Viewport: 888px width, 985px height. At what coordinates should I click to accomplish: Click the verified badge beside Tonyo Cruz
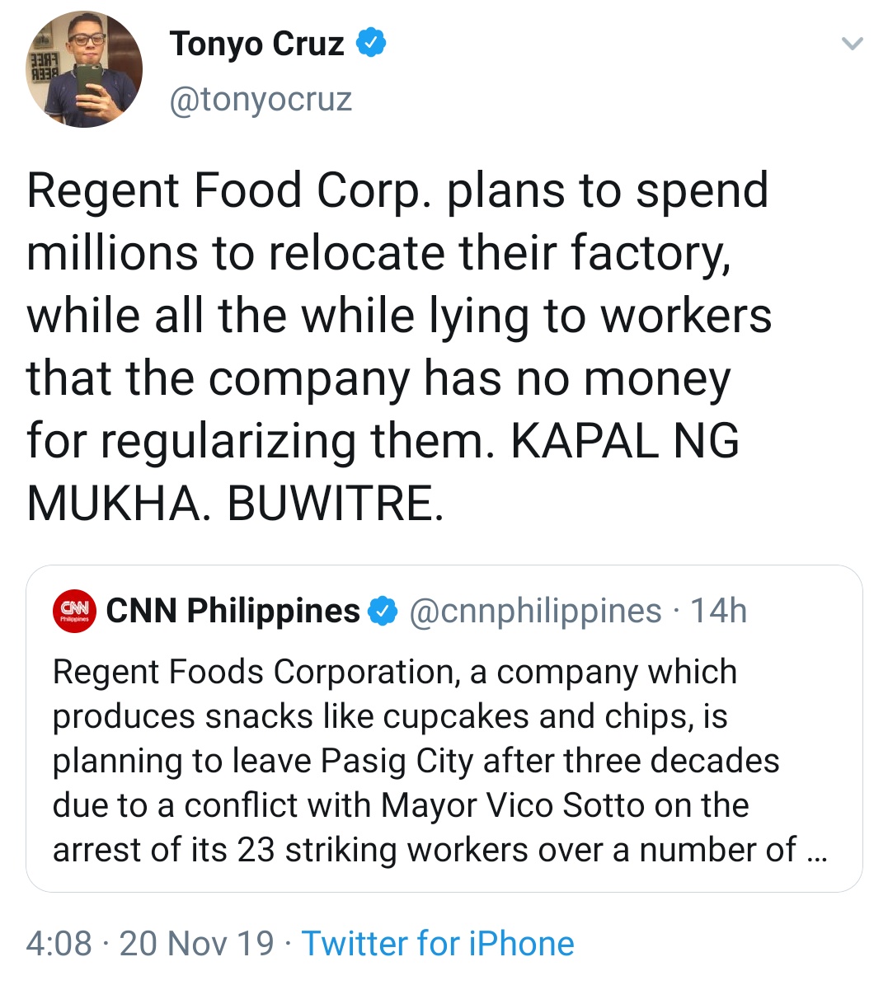click(371, 43)
